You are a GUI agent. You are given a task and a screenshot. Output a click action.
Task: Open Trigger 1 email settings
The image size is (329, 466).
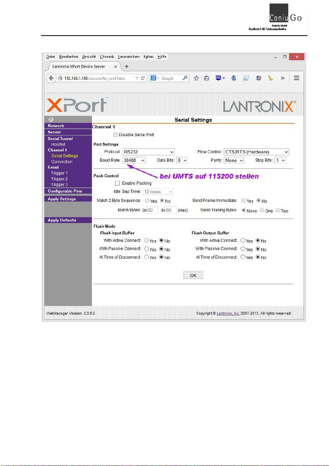tap(59, 173)
